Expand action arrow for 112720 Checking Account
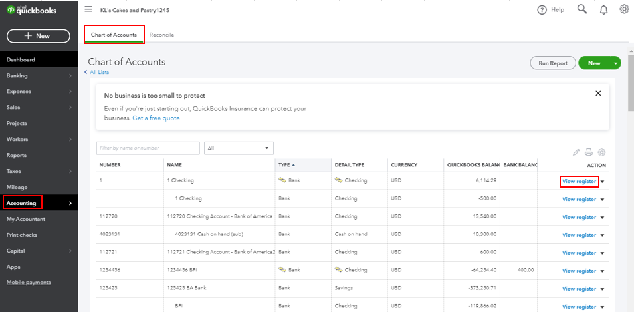 [x=603, y=218]
